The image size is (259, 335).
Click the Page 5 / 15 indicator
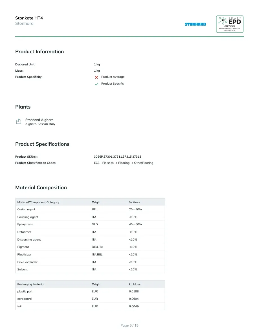pos(129,325)
